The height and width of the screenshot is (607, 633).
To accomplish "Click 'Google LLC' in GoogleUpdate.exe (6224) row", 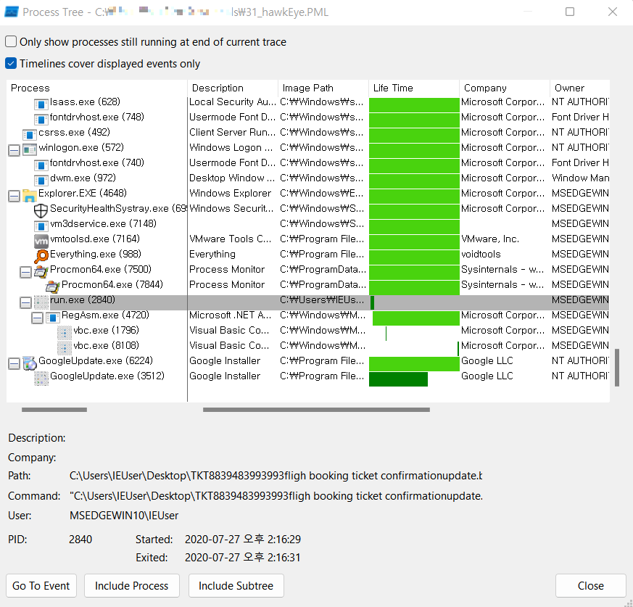I will point(487,360).
